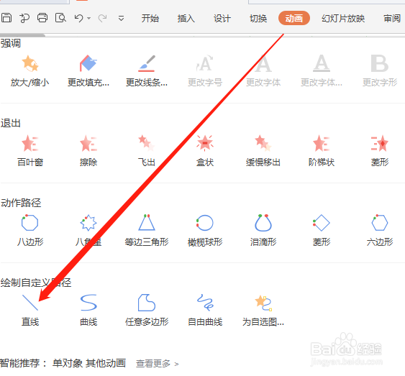Switch to the 插入 tab

click(x=186, y=18)
